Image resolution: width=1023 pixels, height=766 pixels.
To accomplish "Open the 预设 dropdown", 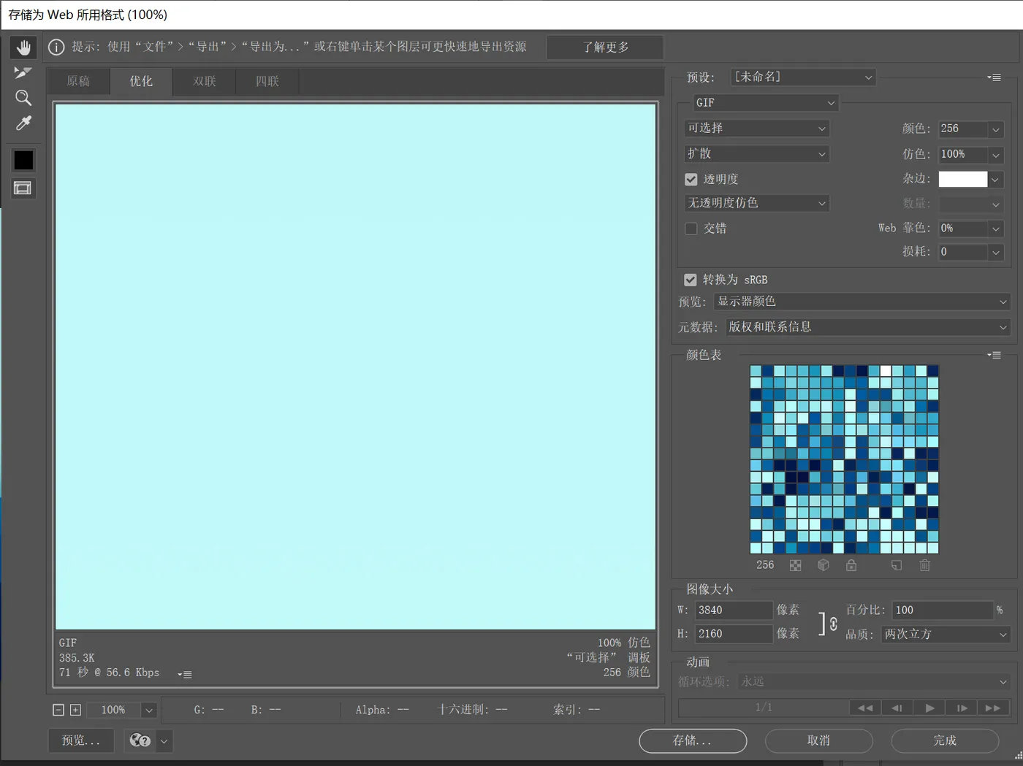I will coord(802,77).
